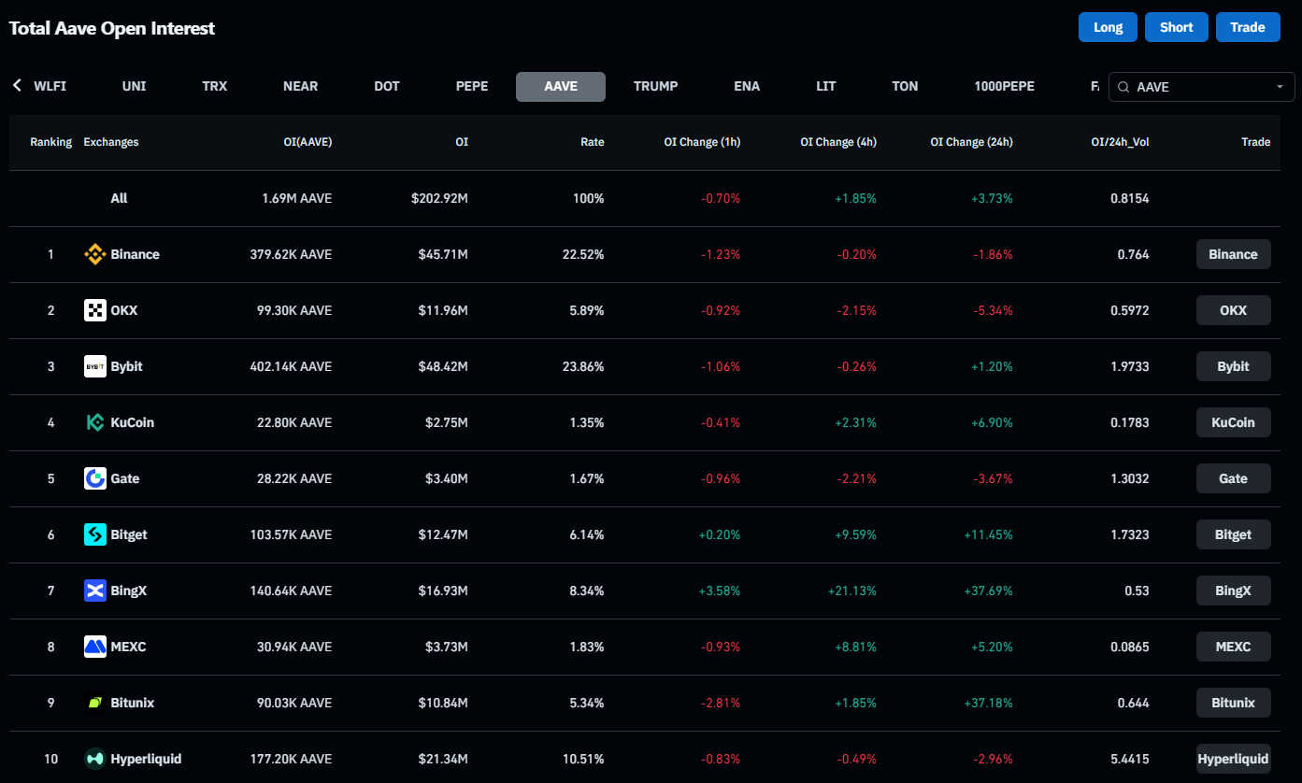Click the KuCoin logo icon
The width and height of the screenshot is (1302, 783).
[94, 422]
